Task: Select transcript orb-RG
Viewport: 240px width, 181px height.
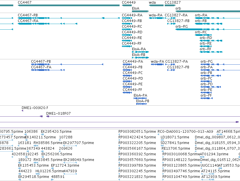Action: click(x=208, y=29)
